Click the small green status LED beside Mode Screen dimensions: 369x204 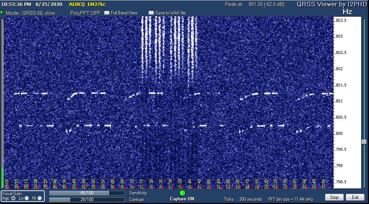2,13
